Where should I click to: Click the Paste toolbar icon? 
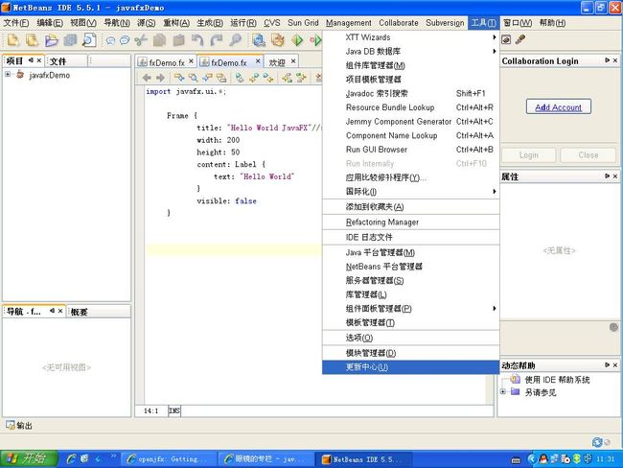[178, 40]
